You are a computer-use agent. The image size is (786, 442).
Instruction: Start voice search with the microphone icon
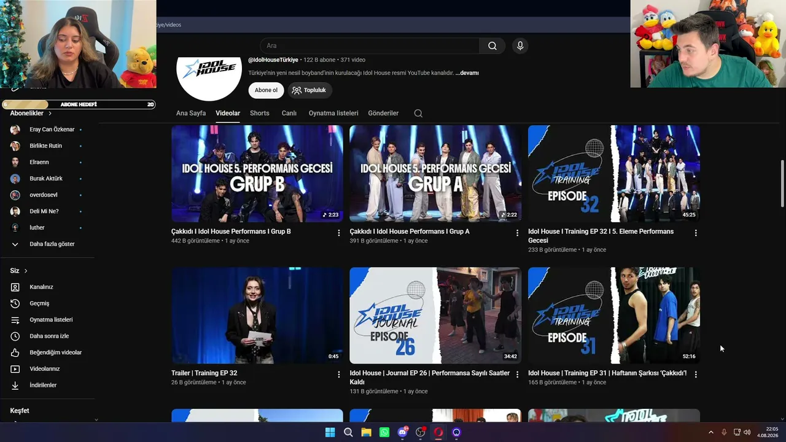click(x=520, y=46)
